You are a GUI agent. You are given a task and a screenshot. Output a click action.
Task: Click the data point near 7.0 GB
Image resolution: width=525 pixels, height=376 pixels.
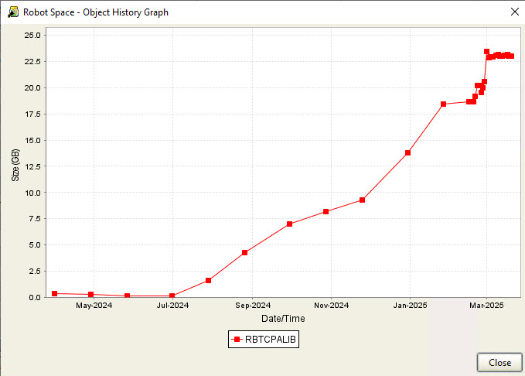290,224
